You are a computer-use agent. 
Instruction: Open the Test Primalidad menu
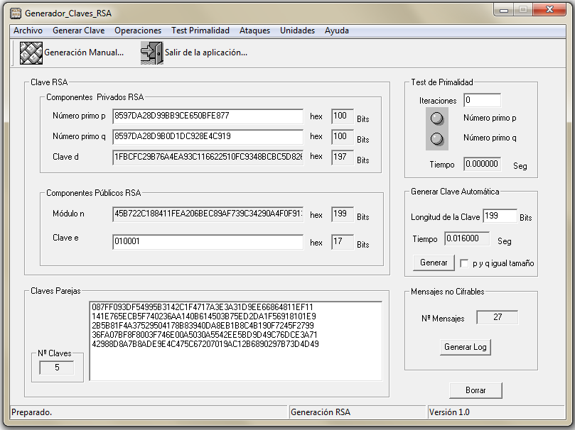[x=200, y=31]
